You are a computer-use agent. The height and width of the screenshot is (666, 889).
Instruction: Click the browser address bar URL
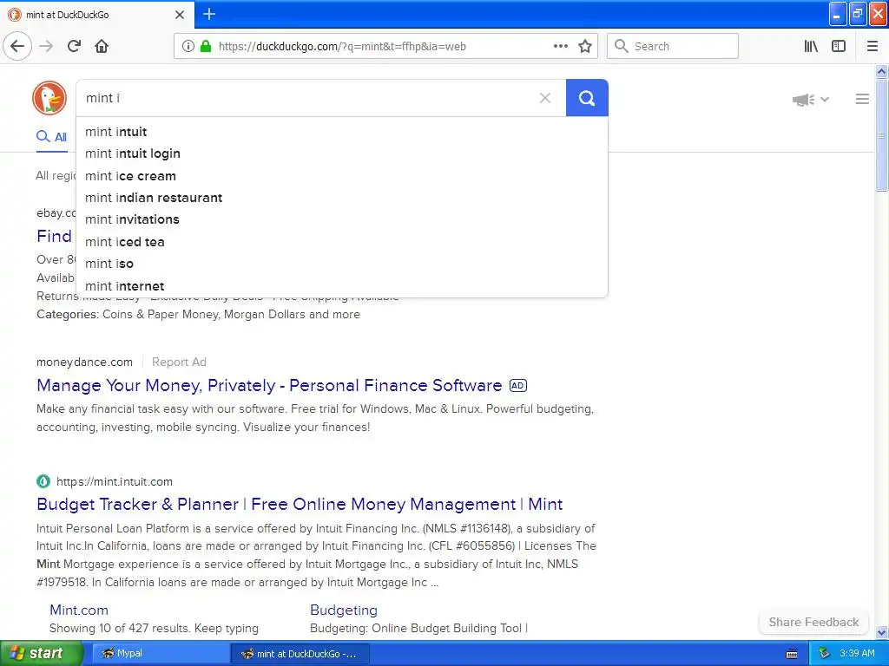pos(342,47)
